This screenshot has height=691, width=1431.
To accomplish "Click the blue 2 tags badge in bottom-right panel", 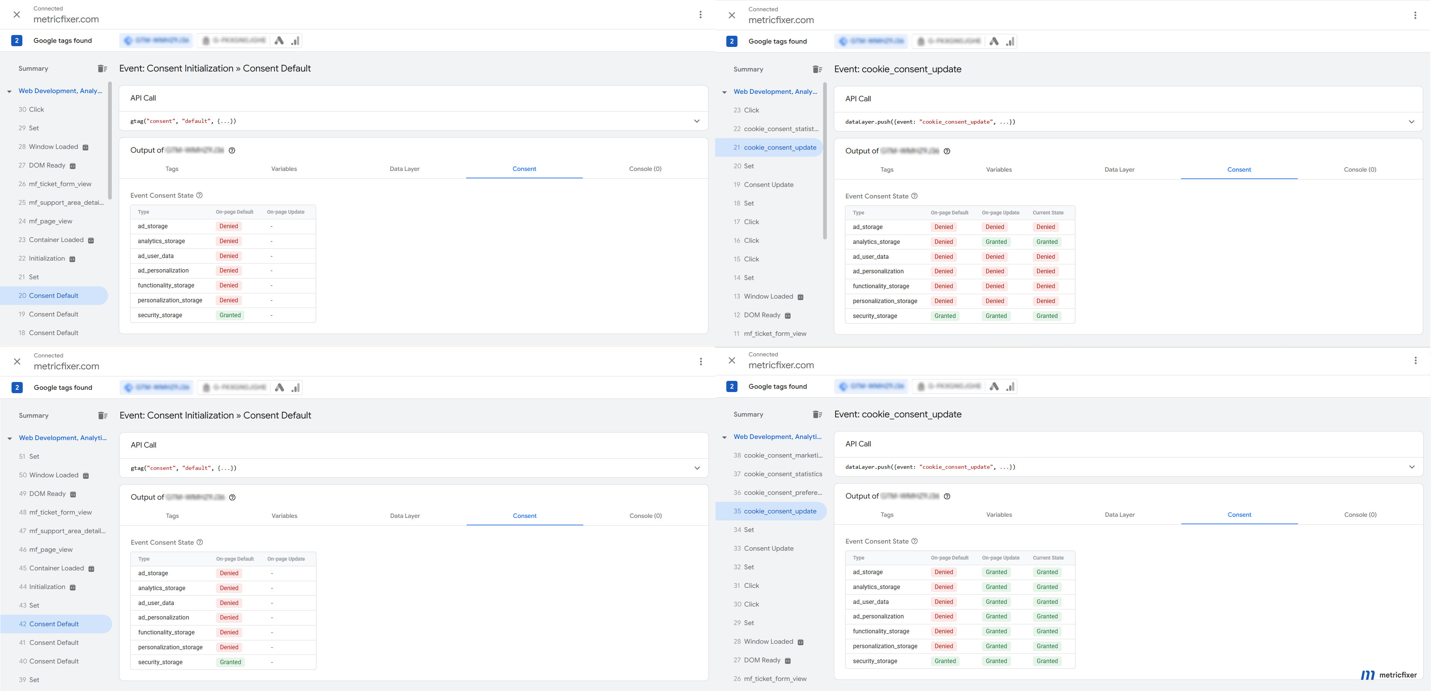I will [x=732, y=386].
